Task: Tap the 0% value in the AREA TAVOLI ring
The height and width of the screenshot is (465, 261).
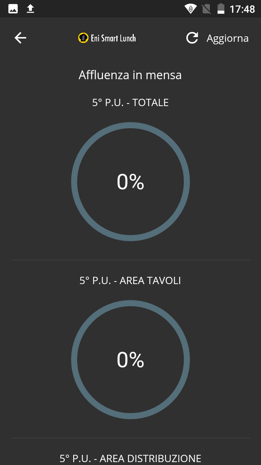Action: point(130,360)
